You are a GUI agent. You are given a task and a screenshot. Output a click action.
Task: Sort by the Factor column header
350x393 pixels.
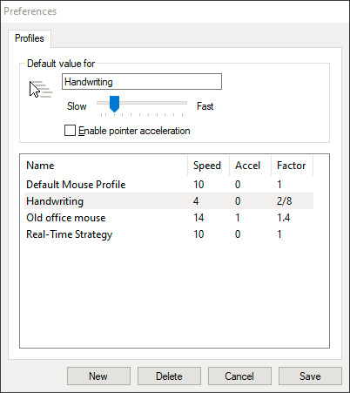click(x=292, y=166)
